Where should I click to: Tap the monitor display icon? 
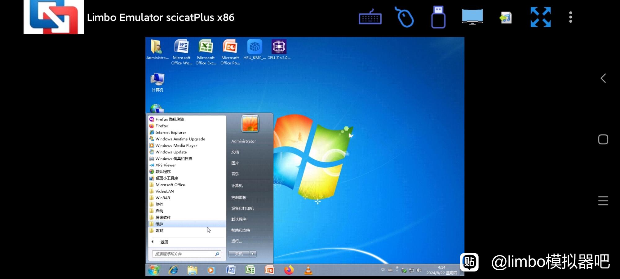(x=472, y=17)
